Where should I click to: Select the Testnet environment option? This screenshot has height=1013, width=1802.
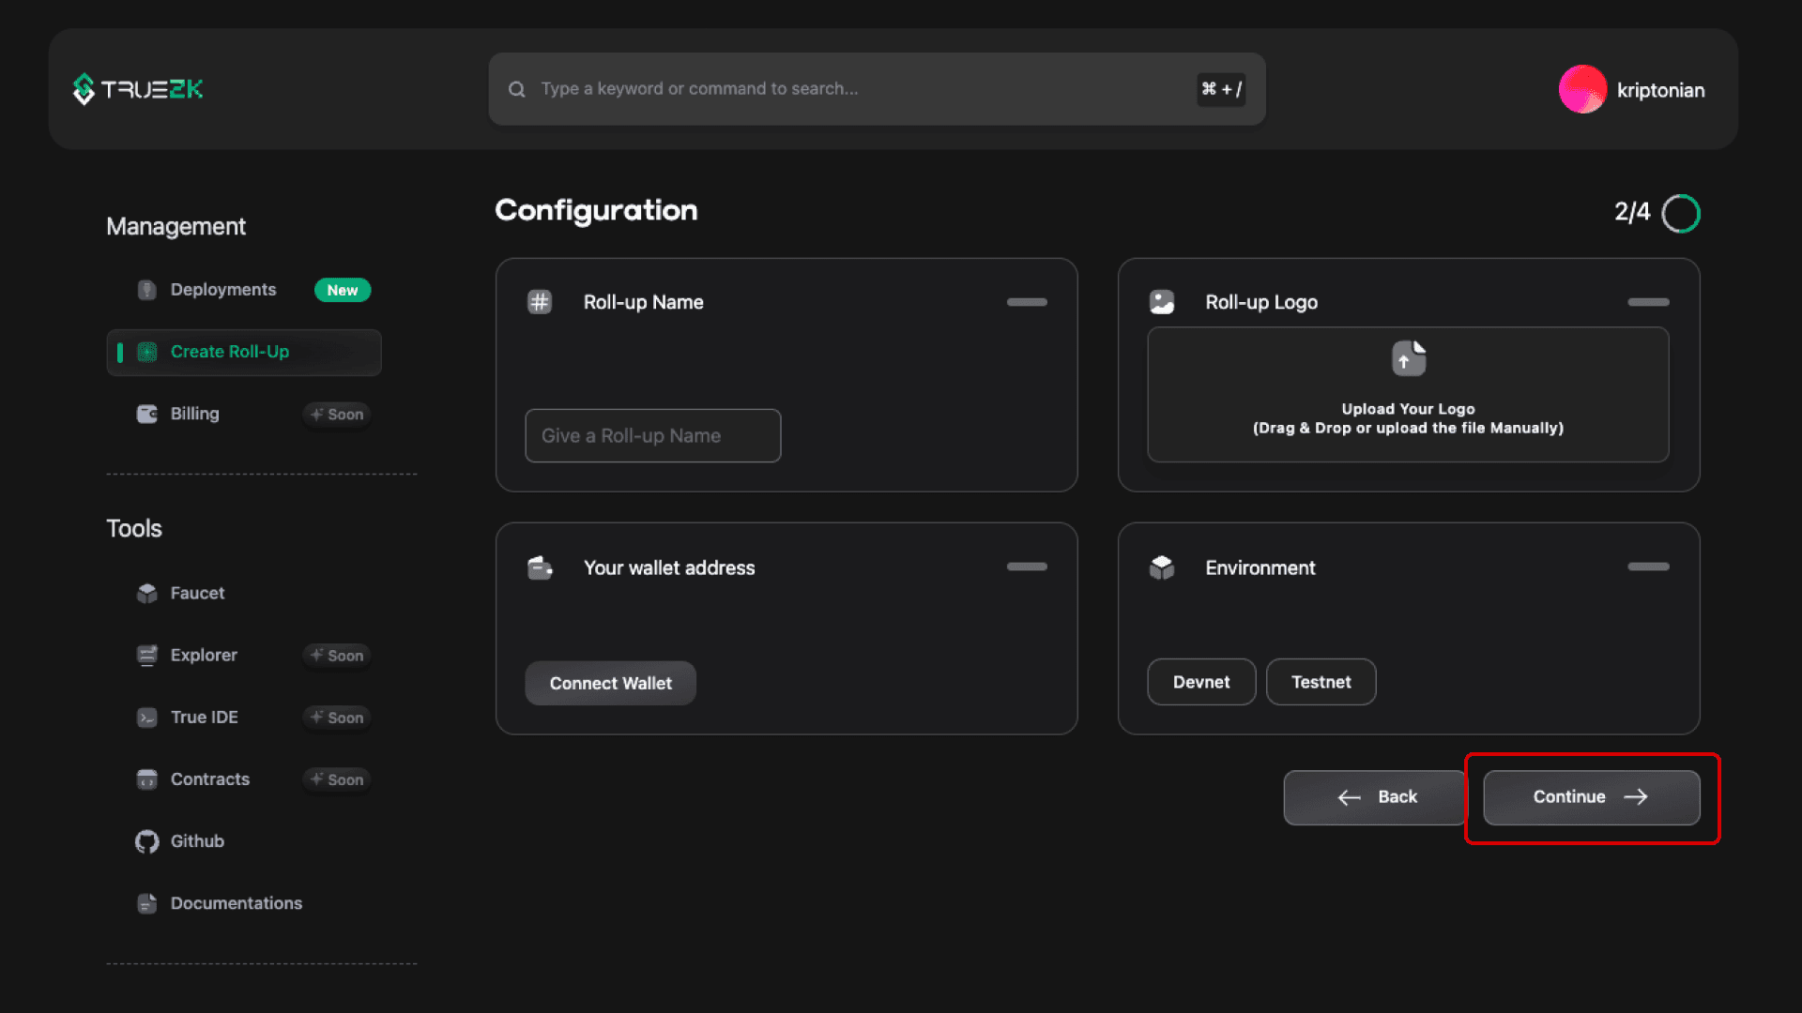tap(1321, 682)
